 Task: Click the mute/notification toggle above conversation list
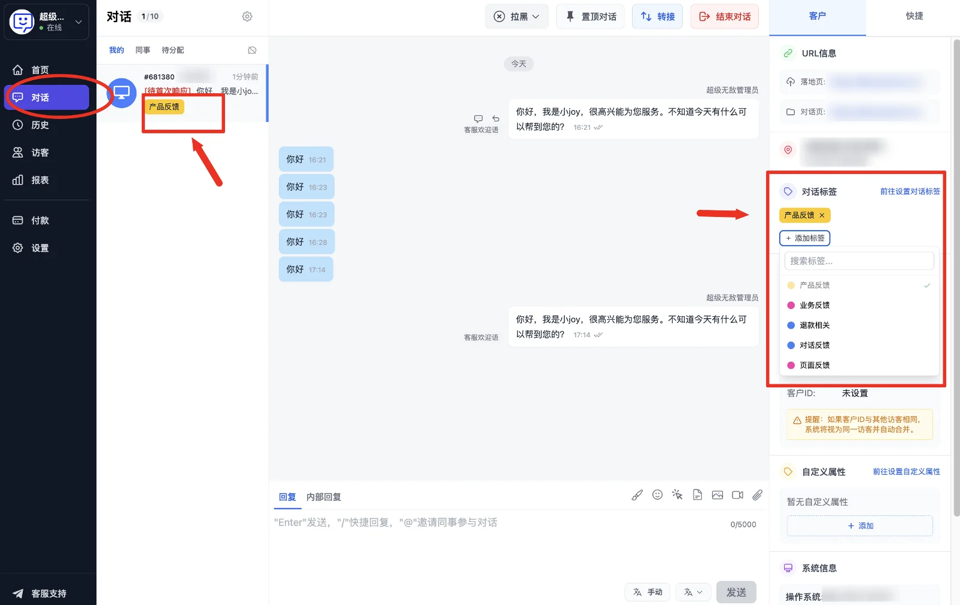pyautogui.click(x=252, y=50)
